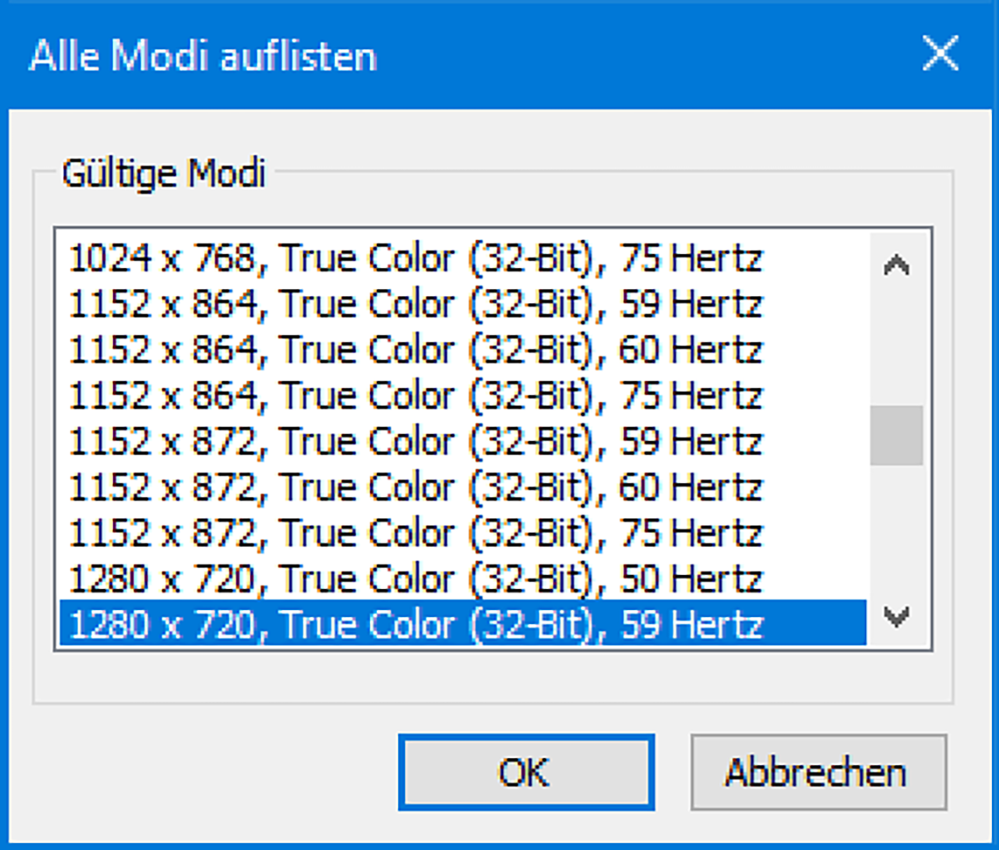The width and height of the screenshot is (999, 850).
Task: Select 1152 x 872 at 59 Hertz
Action: (x=416, y=442)
